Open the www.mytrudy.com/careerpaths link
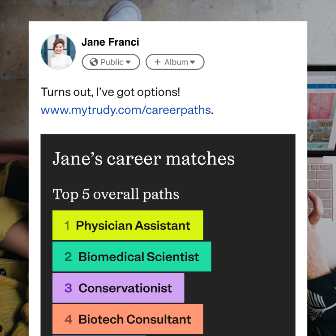Screen dimensions: 336x336 [126, 110]
